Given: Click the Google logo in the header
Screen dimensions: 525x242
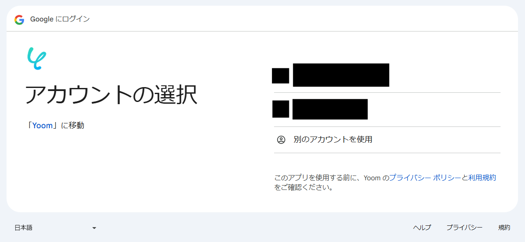Looking at the screenshot, I should click(x=19, y=19).
